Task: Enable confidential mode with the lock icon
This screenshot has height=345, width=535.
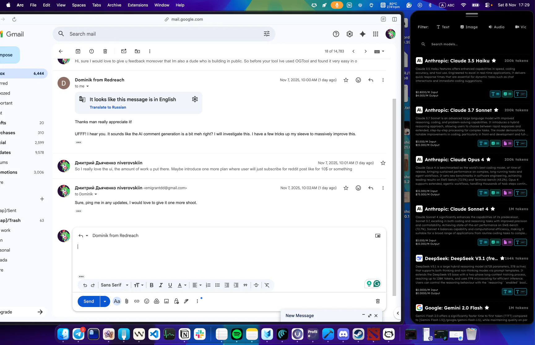Action: (176, 301)
